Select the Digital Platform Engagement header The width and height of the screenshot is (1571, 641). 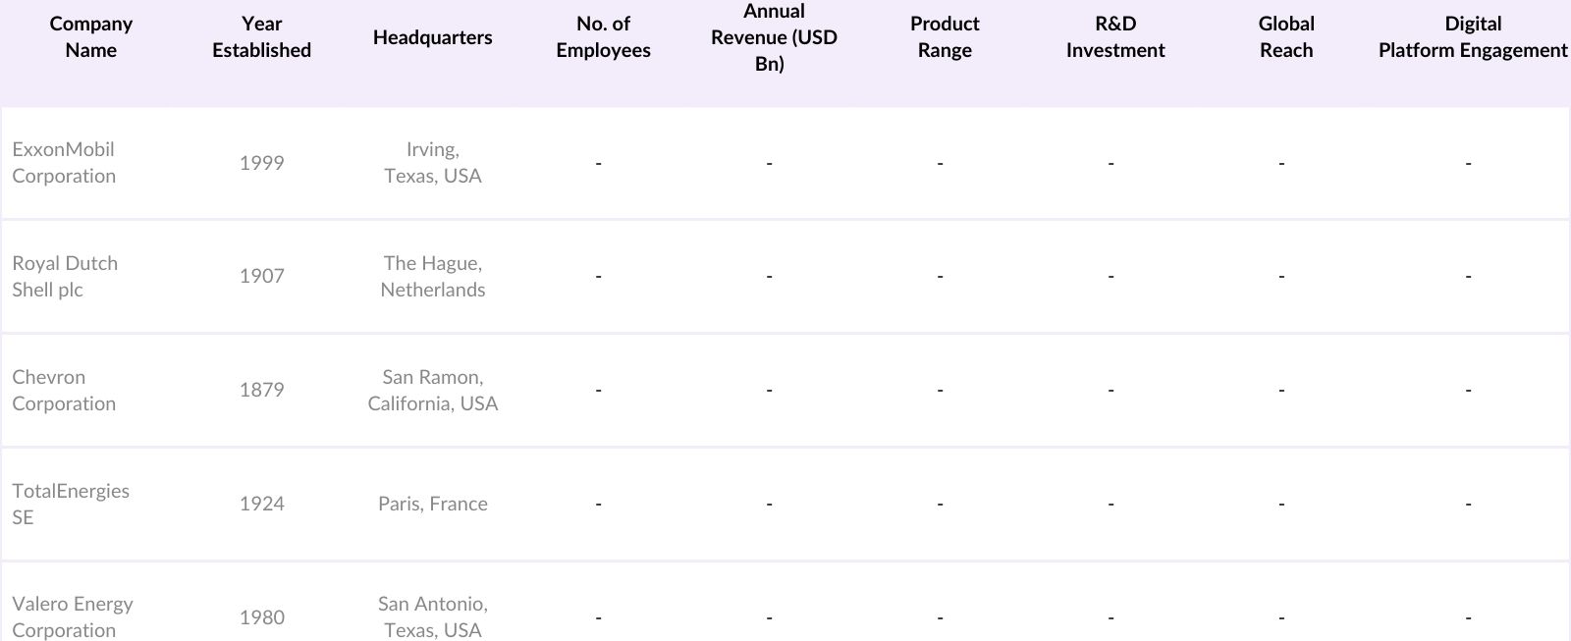pyautogui.click(x=1473, y=37)
